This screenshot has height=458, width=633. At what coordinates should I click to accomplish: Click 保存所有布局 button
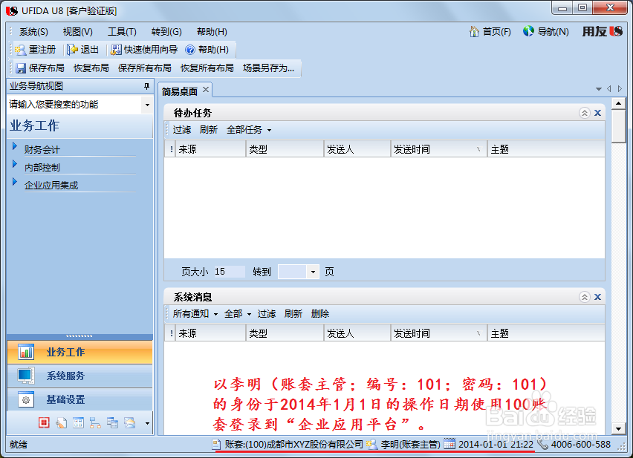coord(145,68)
